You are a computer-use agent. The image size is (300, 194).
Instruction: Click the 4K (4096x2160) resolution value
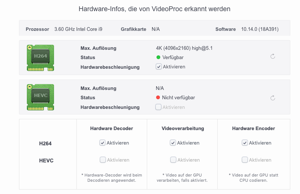click(x=184, y=48)
